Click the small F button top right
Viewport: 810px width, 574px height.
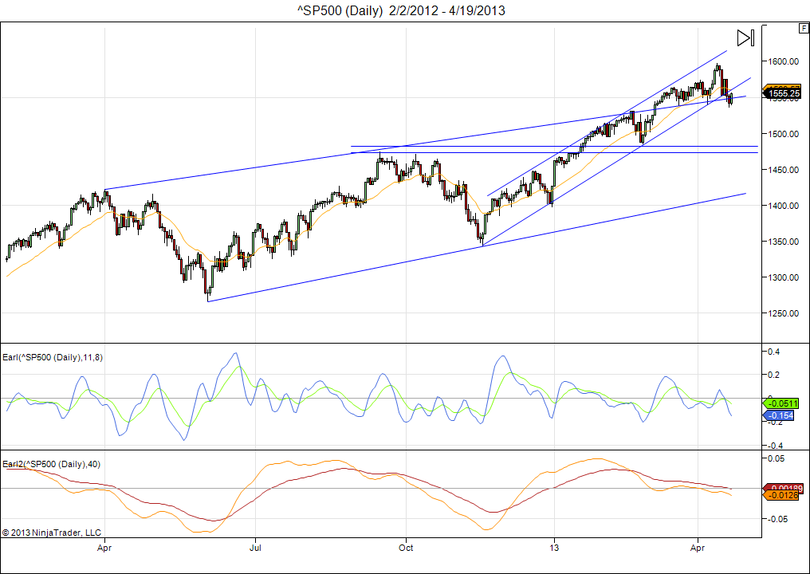click(x=803, y=29)
